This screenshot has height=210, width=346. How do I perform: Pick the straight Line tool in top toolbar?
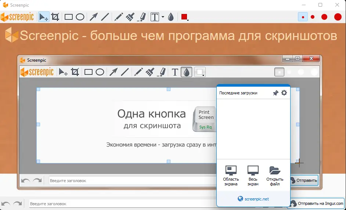click(105, 17)
